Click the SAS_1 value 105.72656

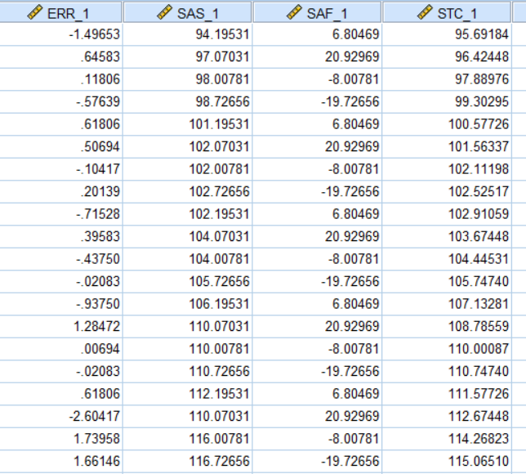pyautogui.click(x=219, y=281)
